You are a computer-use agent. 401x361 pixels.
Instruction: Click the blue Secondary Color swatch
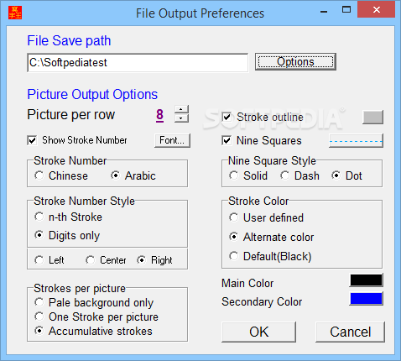[x=366, y=299]
